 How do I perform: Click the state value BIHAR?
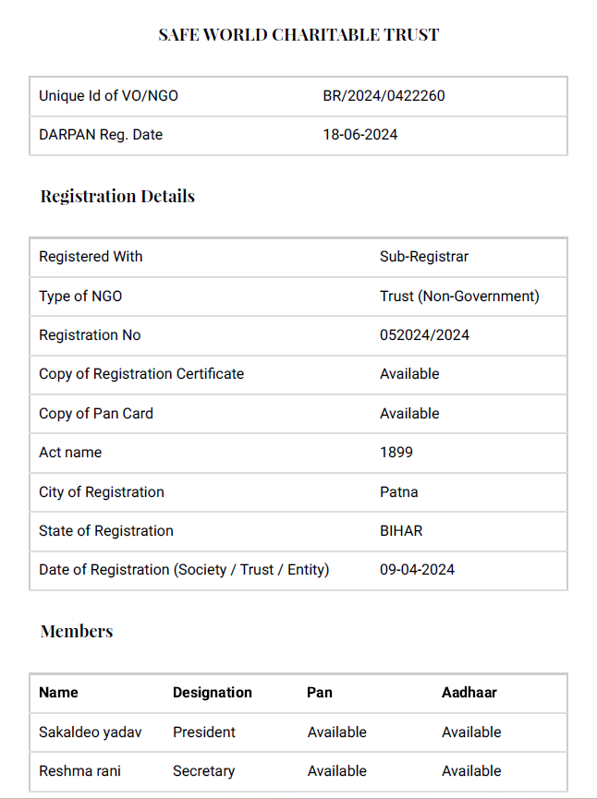pyautogui.click(x=401, y=531)
